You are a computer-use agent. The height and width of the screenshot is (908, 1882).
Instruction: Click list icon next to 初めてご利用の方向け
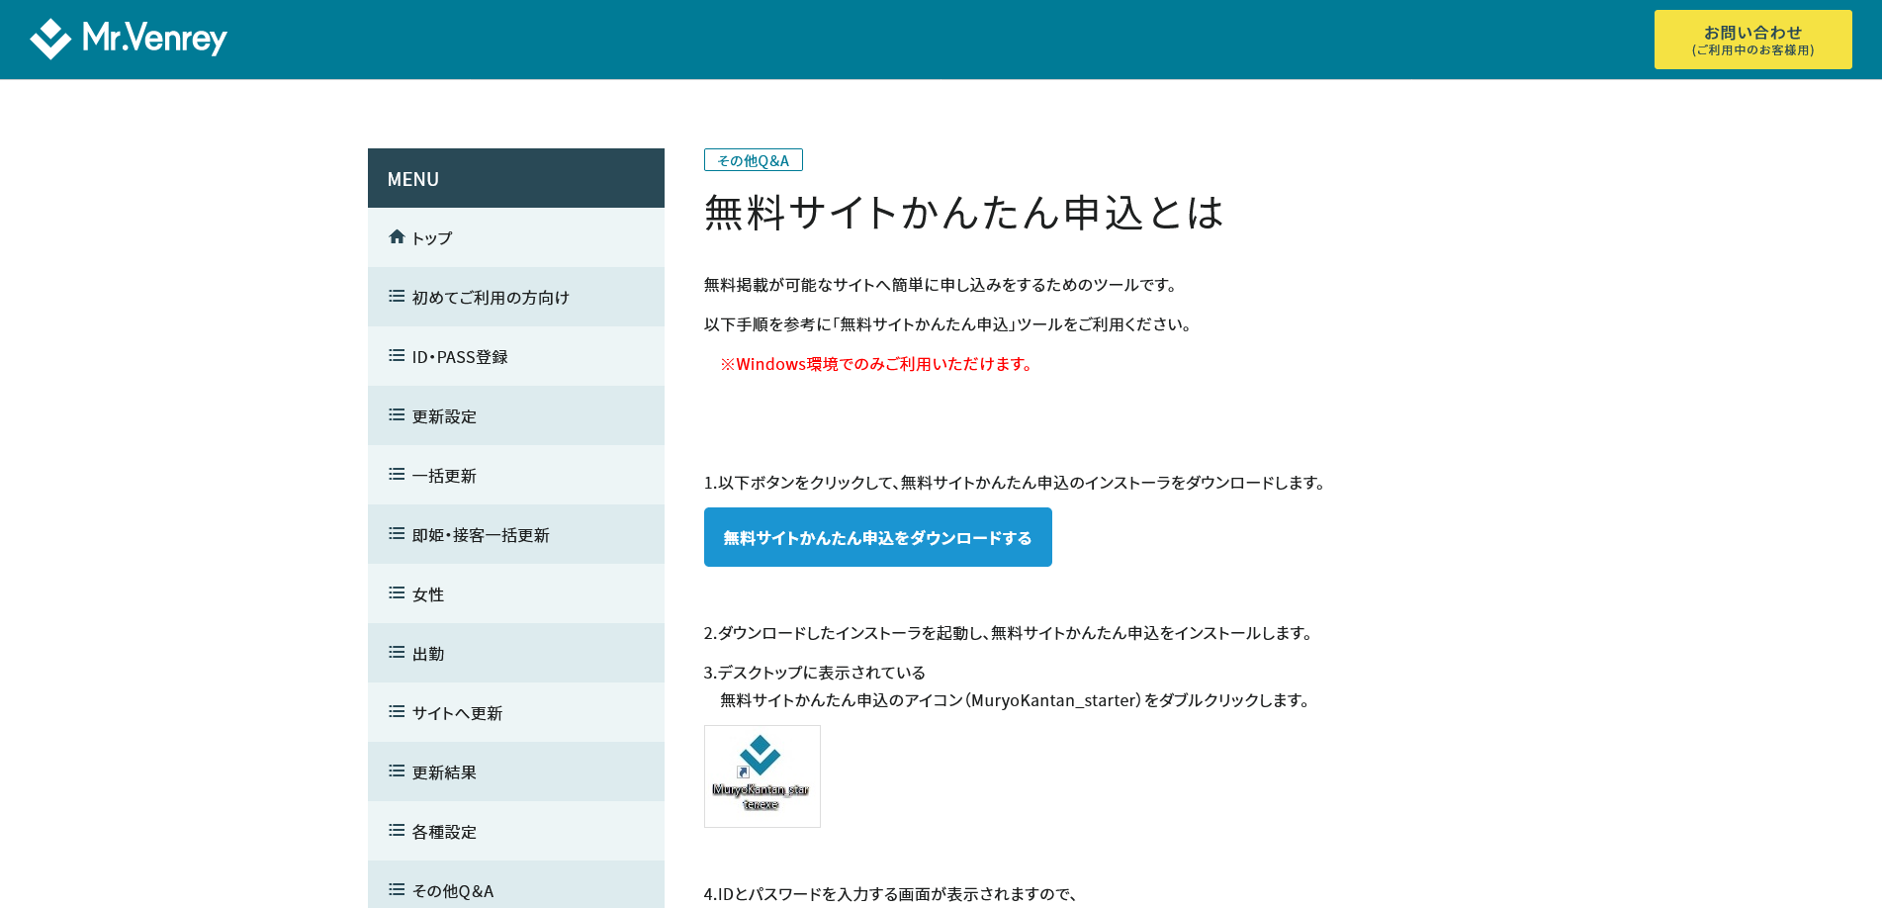click(397, 296)
